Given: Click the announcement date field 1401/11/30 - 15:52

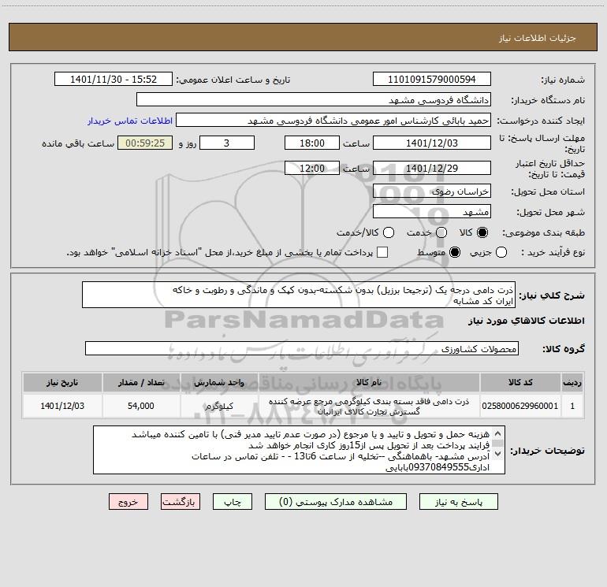Looking at the screenshot, I should (114, 80).
